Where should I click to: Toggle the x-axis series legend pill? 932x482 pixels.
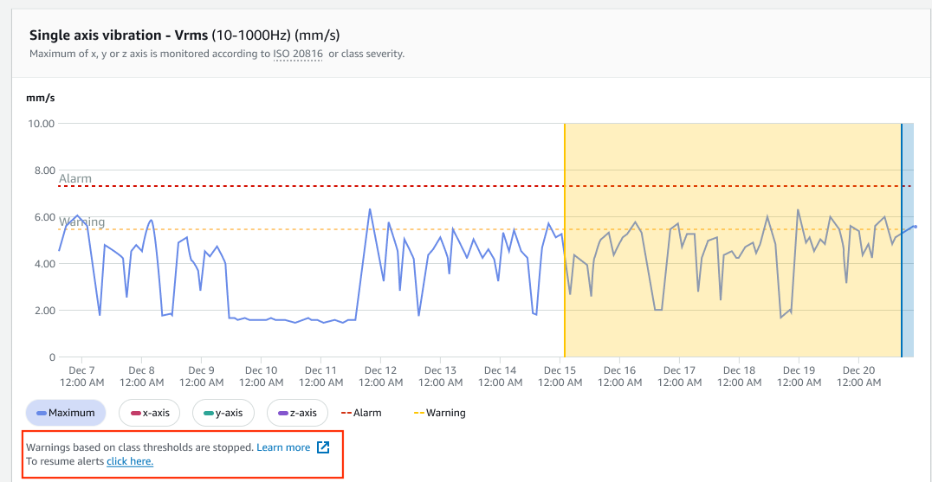click(x=149, y=413)
